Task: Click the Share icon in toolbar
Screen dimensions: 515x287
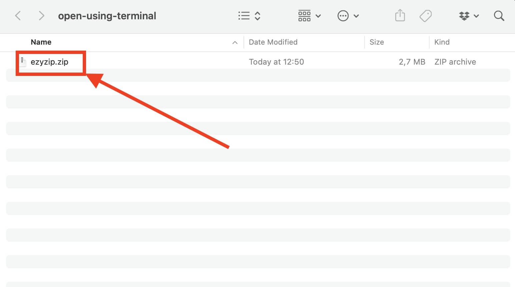Action: point(400,15)
